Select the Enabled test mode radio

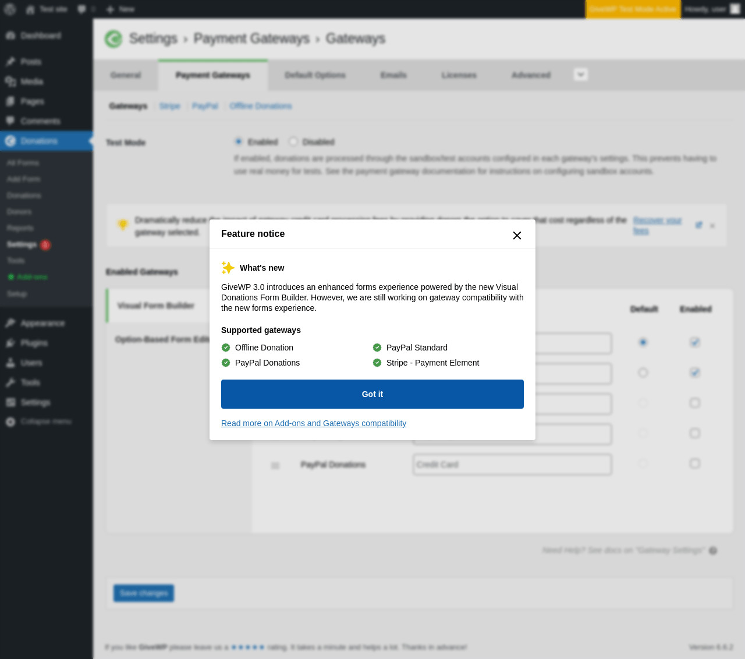click(239, 141)
